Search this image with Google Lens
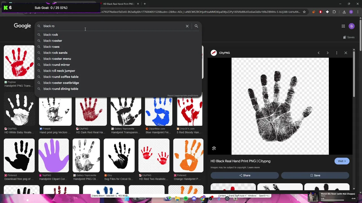The height and width of the screenshot is (203, 362). [214, 148]
